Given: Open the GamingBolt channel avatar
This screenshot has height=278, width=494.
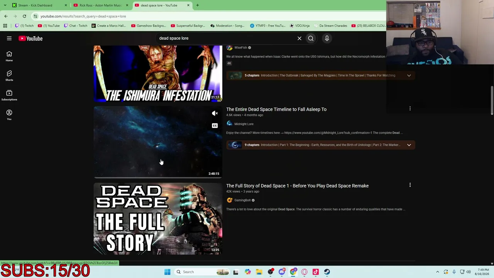Looking at the screenshot, I should (x=230, y=200).
